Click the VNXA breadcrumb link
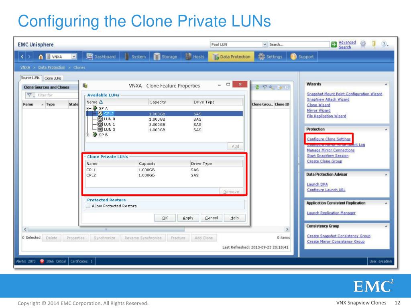The height and width of the screenshot is (308, 411). tap(25, 67)
